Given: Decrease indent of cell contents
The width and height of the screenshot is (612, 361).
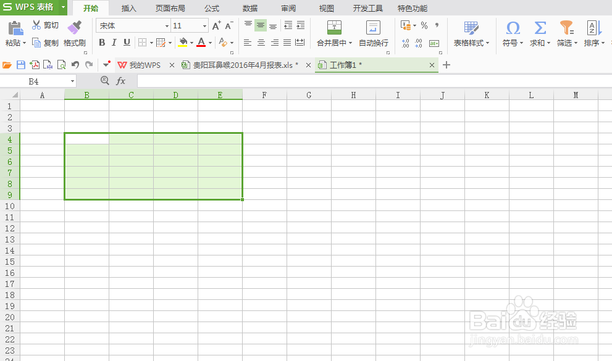Looking at the screenshot, I should point(288,25).
